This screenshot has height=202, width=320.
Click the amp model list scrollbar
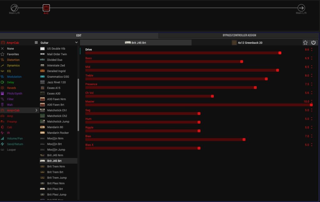(78, 105)
